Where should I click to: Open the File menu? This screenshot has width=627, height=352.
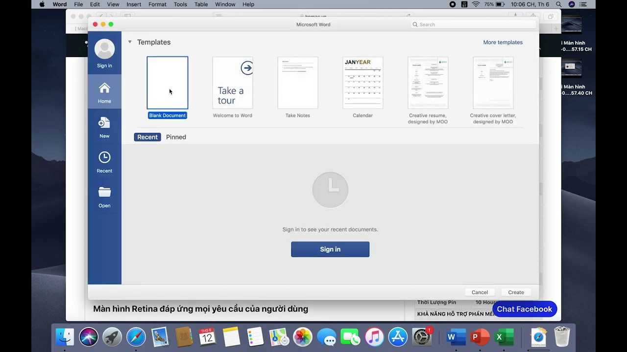(78, 4)
